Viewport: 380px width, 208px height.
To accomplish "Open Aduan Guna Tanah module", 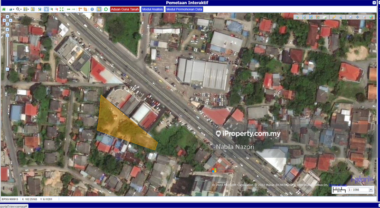I will click(x=125, y=9).
